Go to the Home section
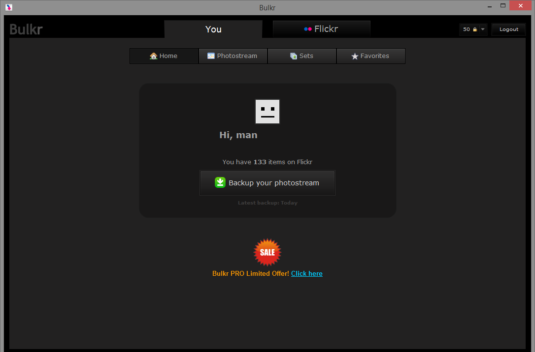 point(164,56)
